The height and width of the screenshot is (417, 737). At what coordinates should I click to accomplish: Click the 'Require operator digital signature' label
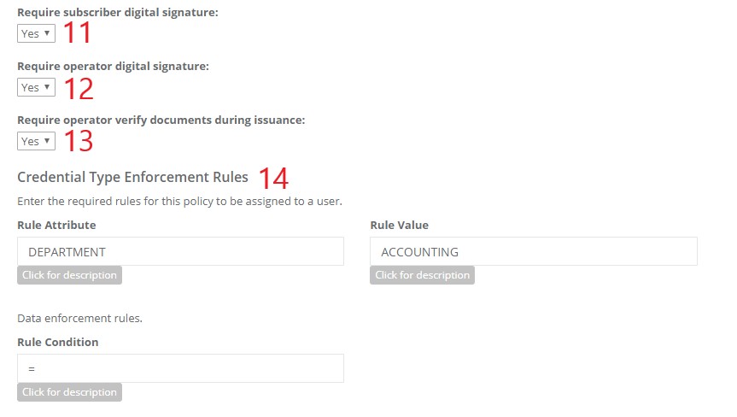click(113, 66)
